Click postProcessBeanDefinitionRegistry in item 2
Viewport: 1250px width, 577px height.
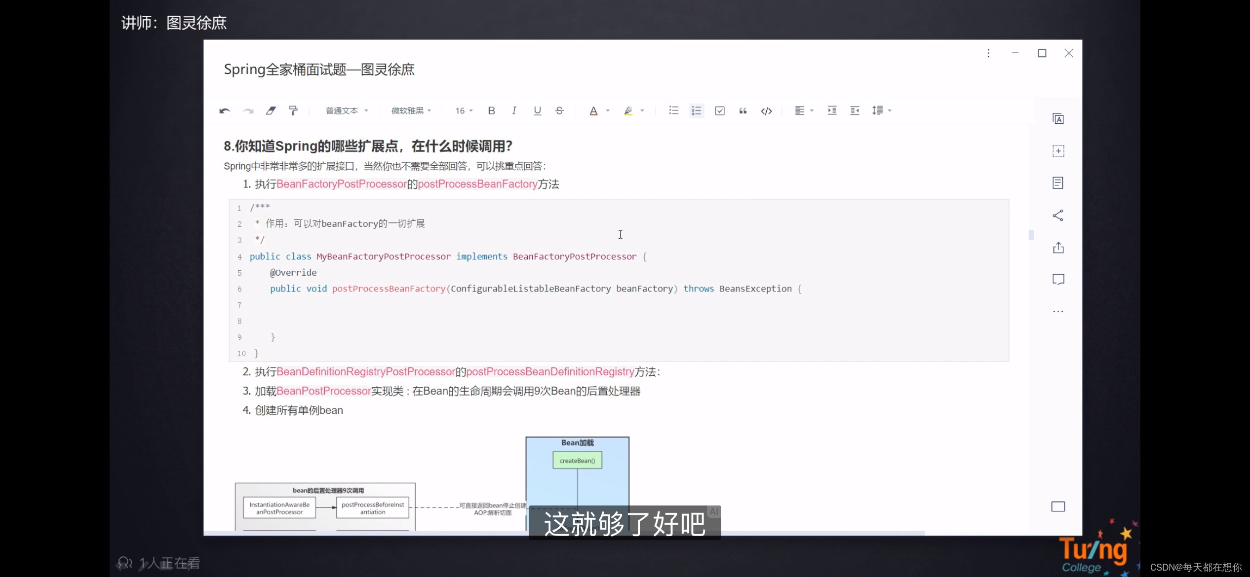coord(550,372)
